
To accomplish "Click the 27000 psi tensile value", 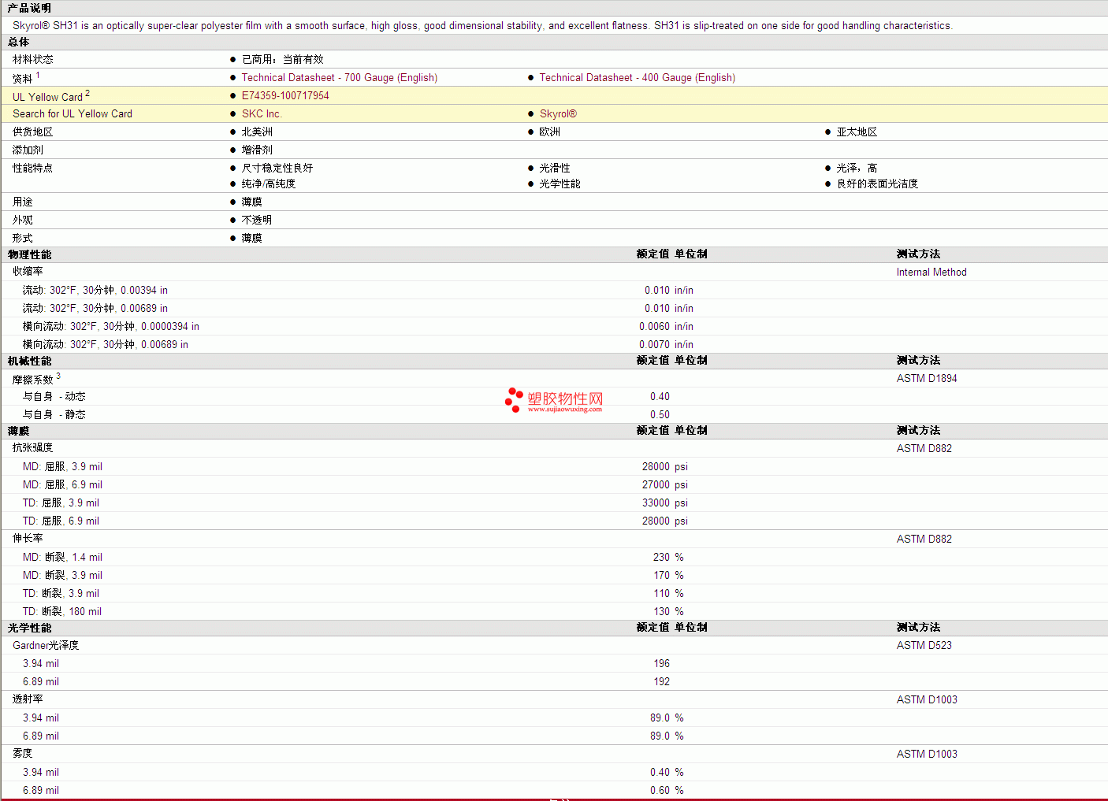I will [x=665, y=484].
